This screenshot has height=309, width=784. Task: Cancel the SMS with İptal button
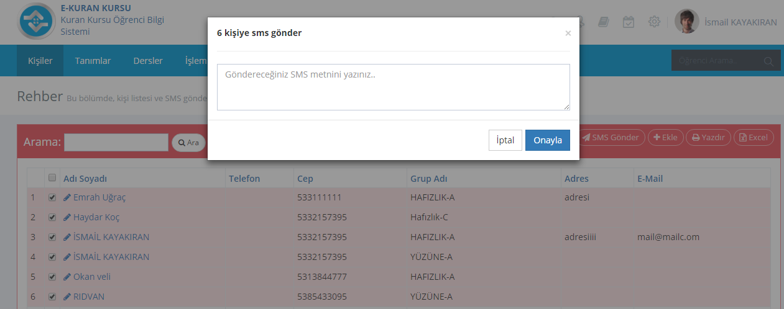click(505, 140)
